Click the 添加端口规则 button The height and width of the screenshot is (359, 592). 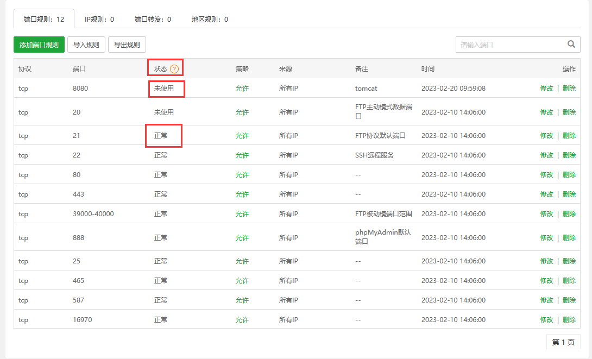[x=39, y=45]
